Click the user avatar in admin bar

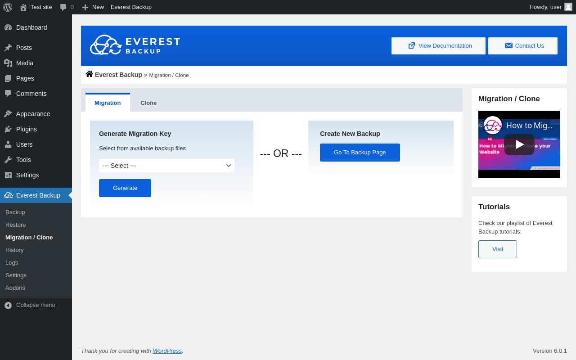(568, 7)
